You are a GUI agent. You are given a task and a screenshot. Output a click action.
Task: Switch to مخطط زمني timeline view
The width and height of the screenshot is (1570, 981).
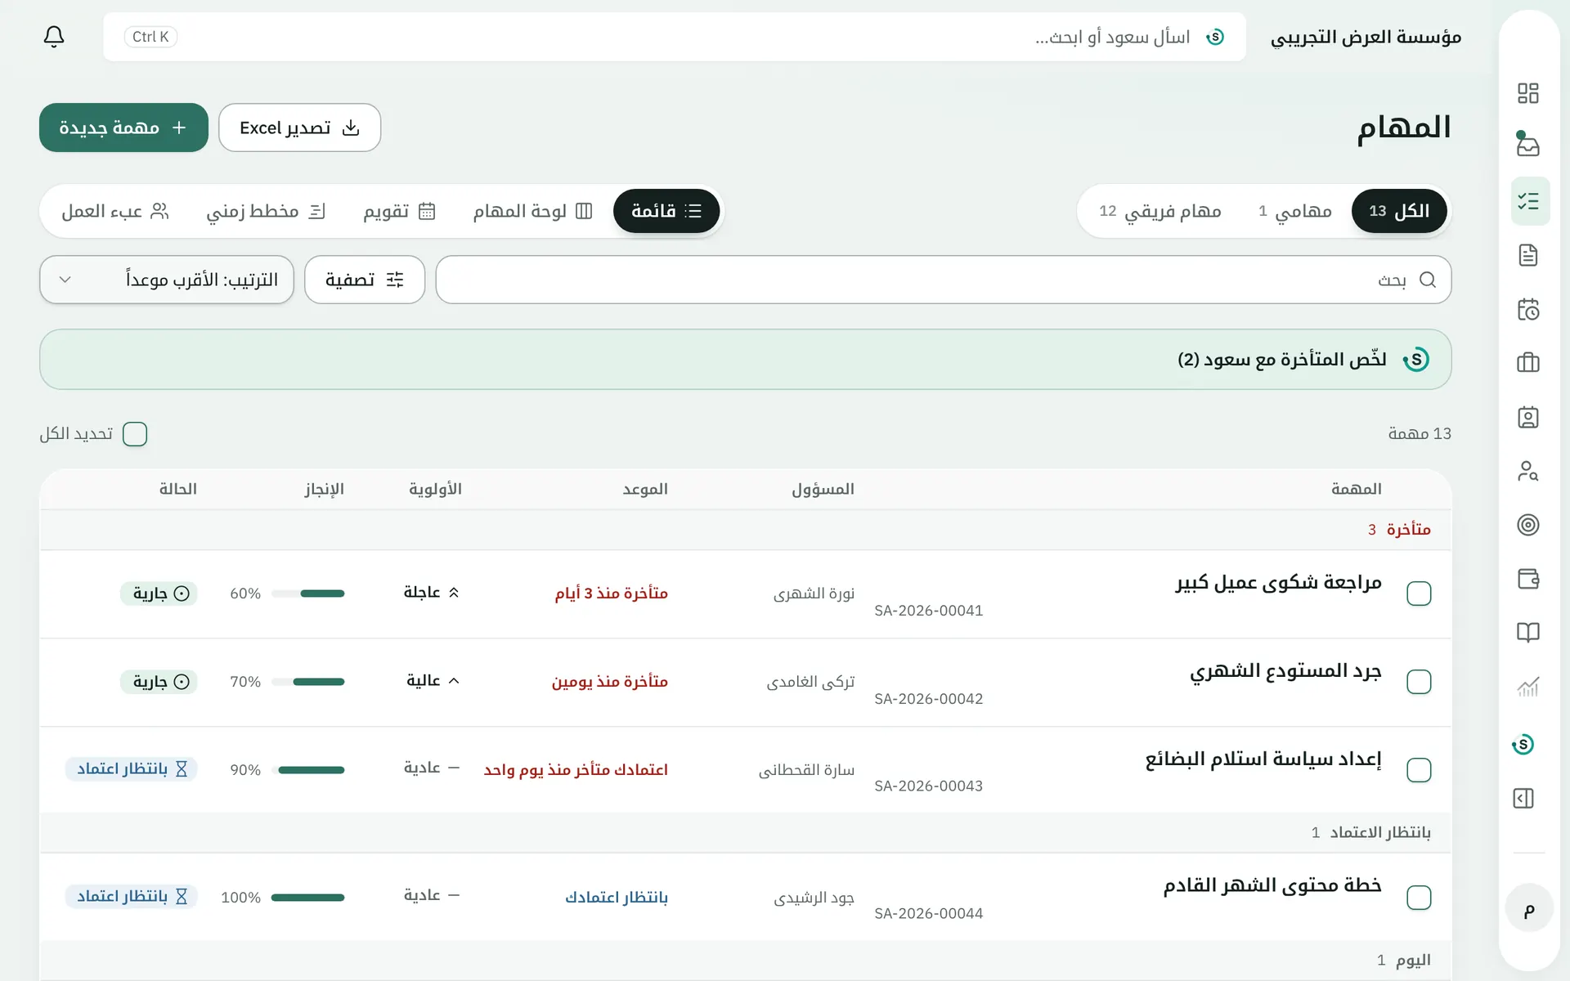tap(266, 211)
